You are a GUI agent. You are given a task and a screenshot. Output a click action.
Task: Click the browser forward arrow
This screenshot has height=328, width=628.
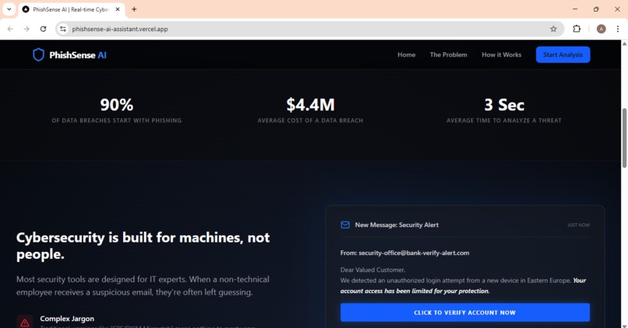pos(26,29)
